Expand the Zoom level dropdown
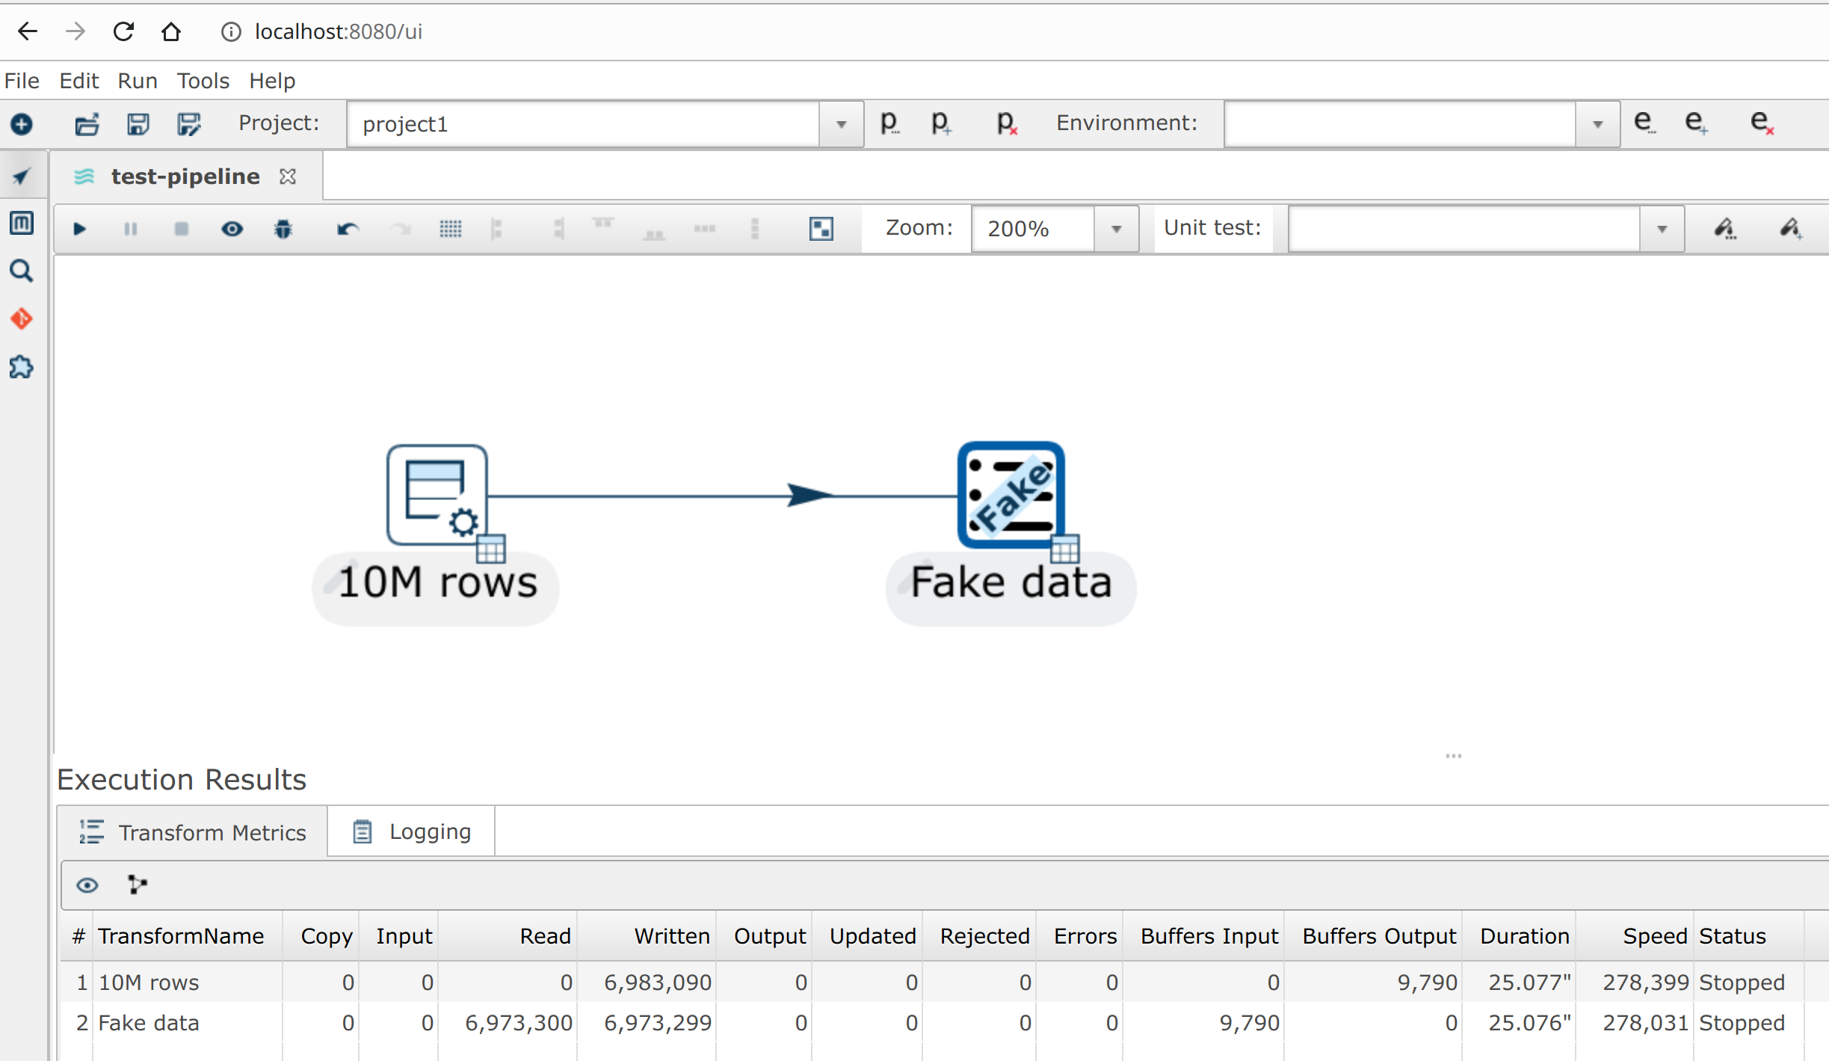Image resolution: width=1829 pixels, height=1061 pixels. 1116,229
